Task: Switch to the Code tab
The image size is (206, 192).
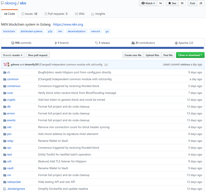Action: [x=10, y=14]
